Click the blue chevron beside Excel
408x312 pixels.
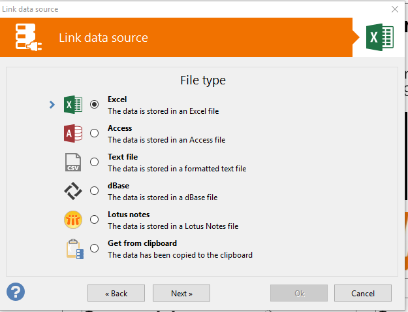pos(52,105)
